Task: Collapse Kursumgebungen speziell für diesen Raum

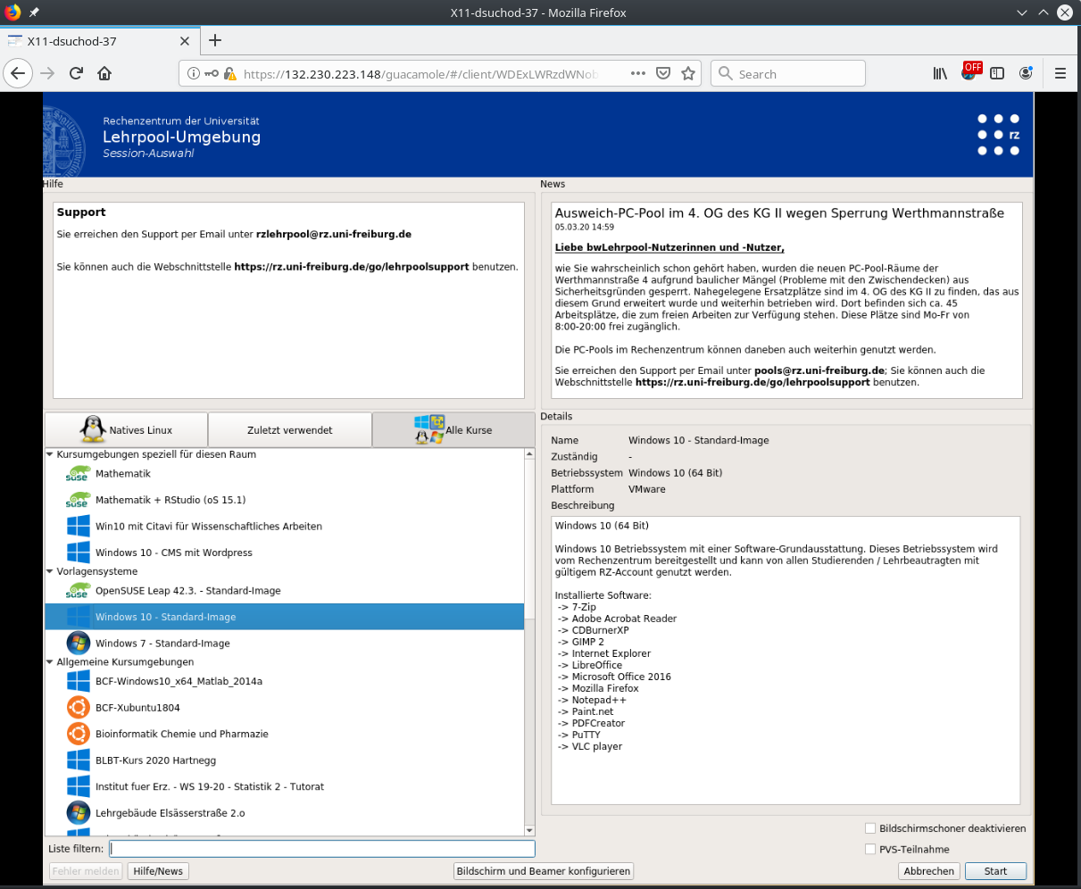Action: [x=50, y=454]
